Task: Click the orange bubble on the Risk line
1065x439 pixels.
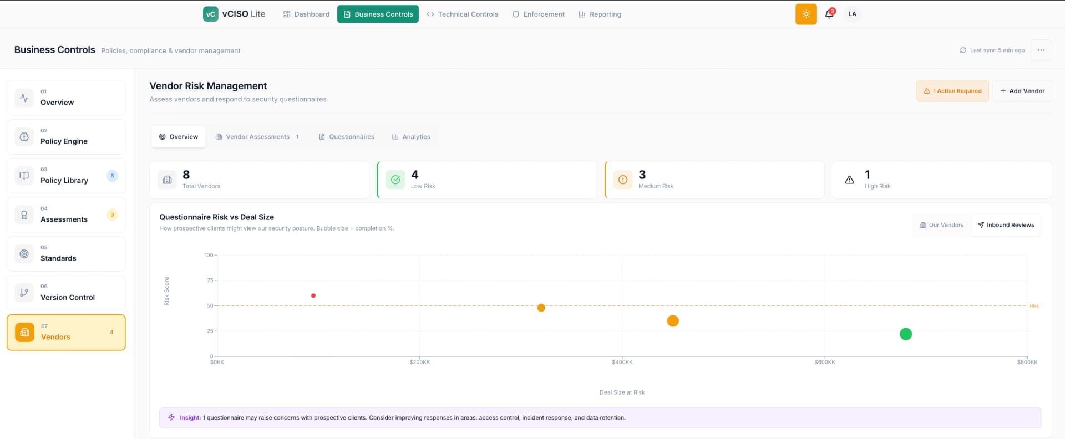Action: coord(541,308)
